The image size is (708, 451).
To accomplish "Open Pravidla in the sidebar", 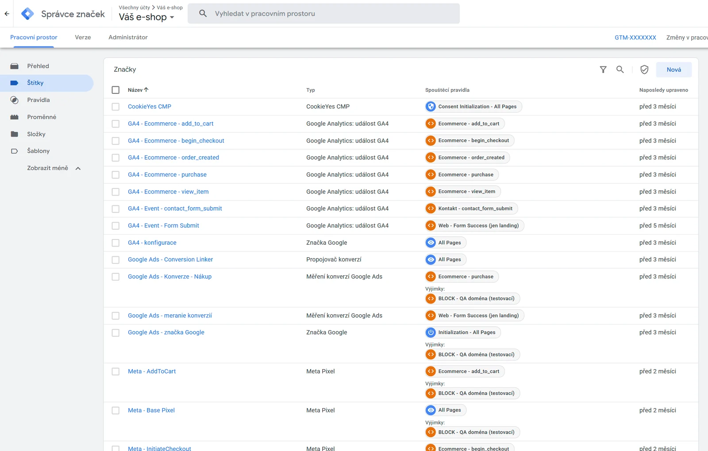I will pos(38,100).
